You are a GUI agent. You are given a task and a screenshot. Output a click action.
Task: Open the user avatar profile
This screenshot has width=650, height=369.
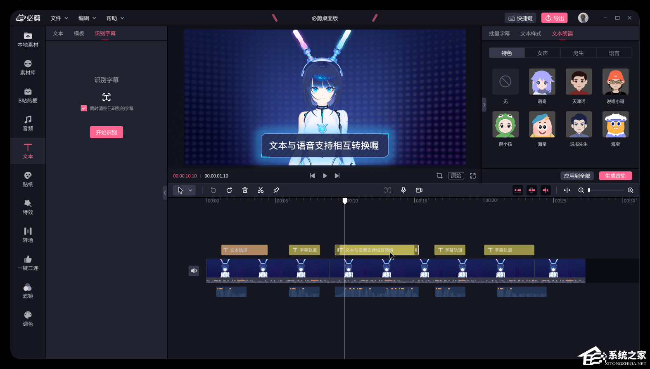(x=583, y=18)
